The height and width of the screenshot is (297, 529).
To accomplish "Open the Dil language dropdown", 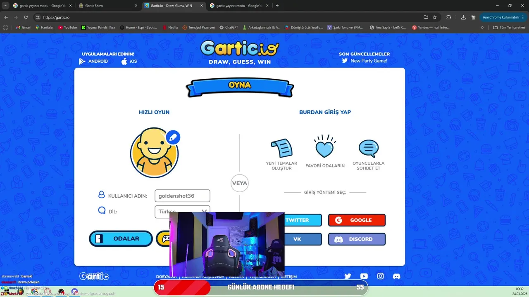I will tap(182, 211).
